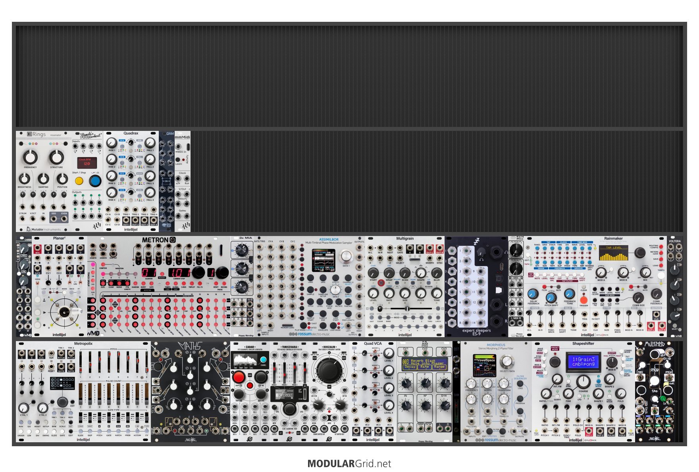Click the FX Aid display reading Reverb Black Hole
Image resolution: width=699 pixels, height=472 pixels.
424,364
